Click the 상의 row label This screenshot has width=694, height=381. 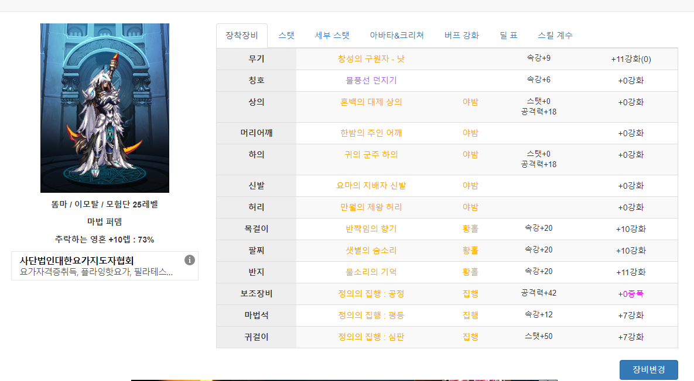click(x=257, y=102)
